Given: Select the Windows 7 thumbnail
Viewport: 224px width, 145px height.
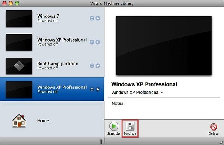Looking at the screenshot, I should tap(19, 19).
